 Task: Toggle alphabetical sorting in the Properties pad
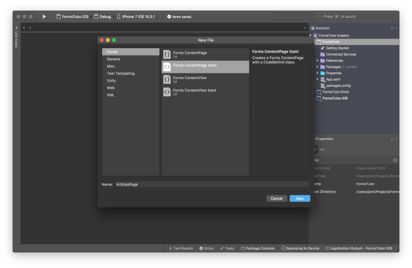[x=321, y=149]
